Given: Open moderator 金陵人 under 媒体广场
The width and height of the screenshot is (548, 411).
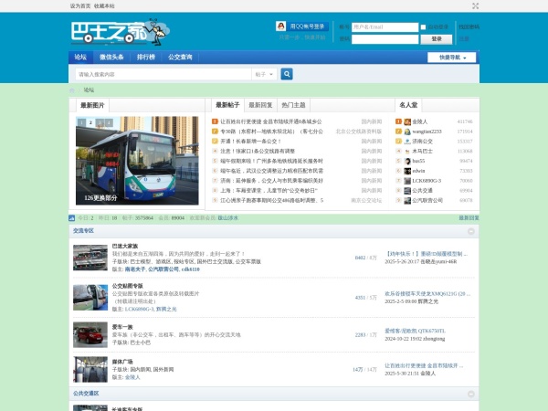Looking at the screenshot, I should coord(132,377).
